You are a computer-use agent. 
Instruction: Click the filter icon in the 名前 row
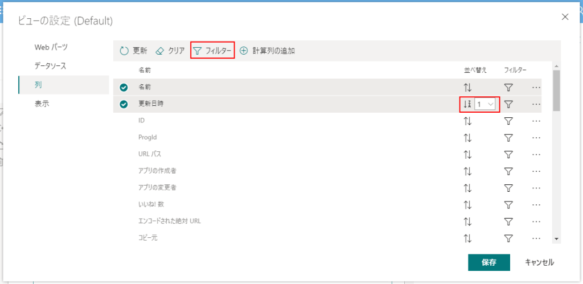tap(508, 88)
